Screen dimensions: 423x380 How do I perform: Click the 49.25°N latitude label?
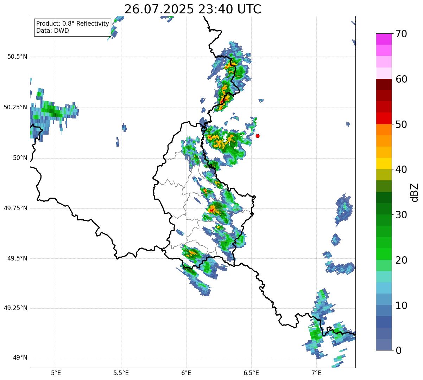point(15,308)
